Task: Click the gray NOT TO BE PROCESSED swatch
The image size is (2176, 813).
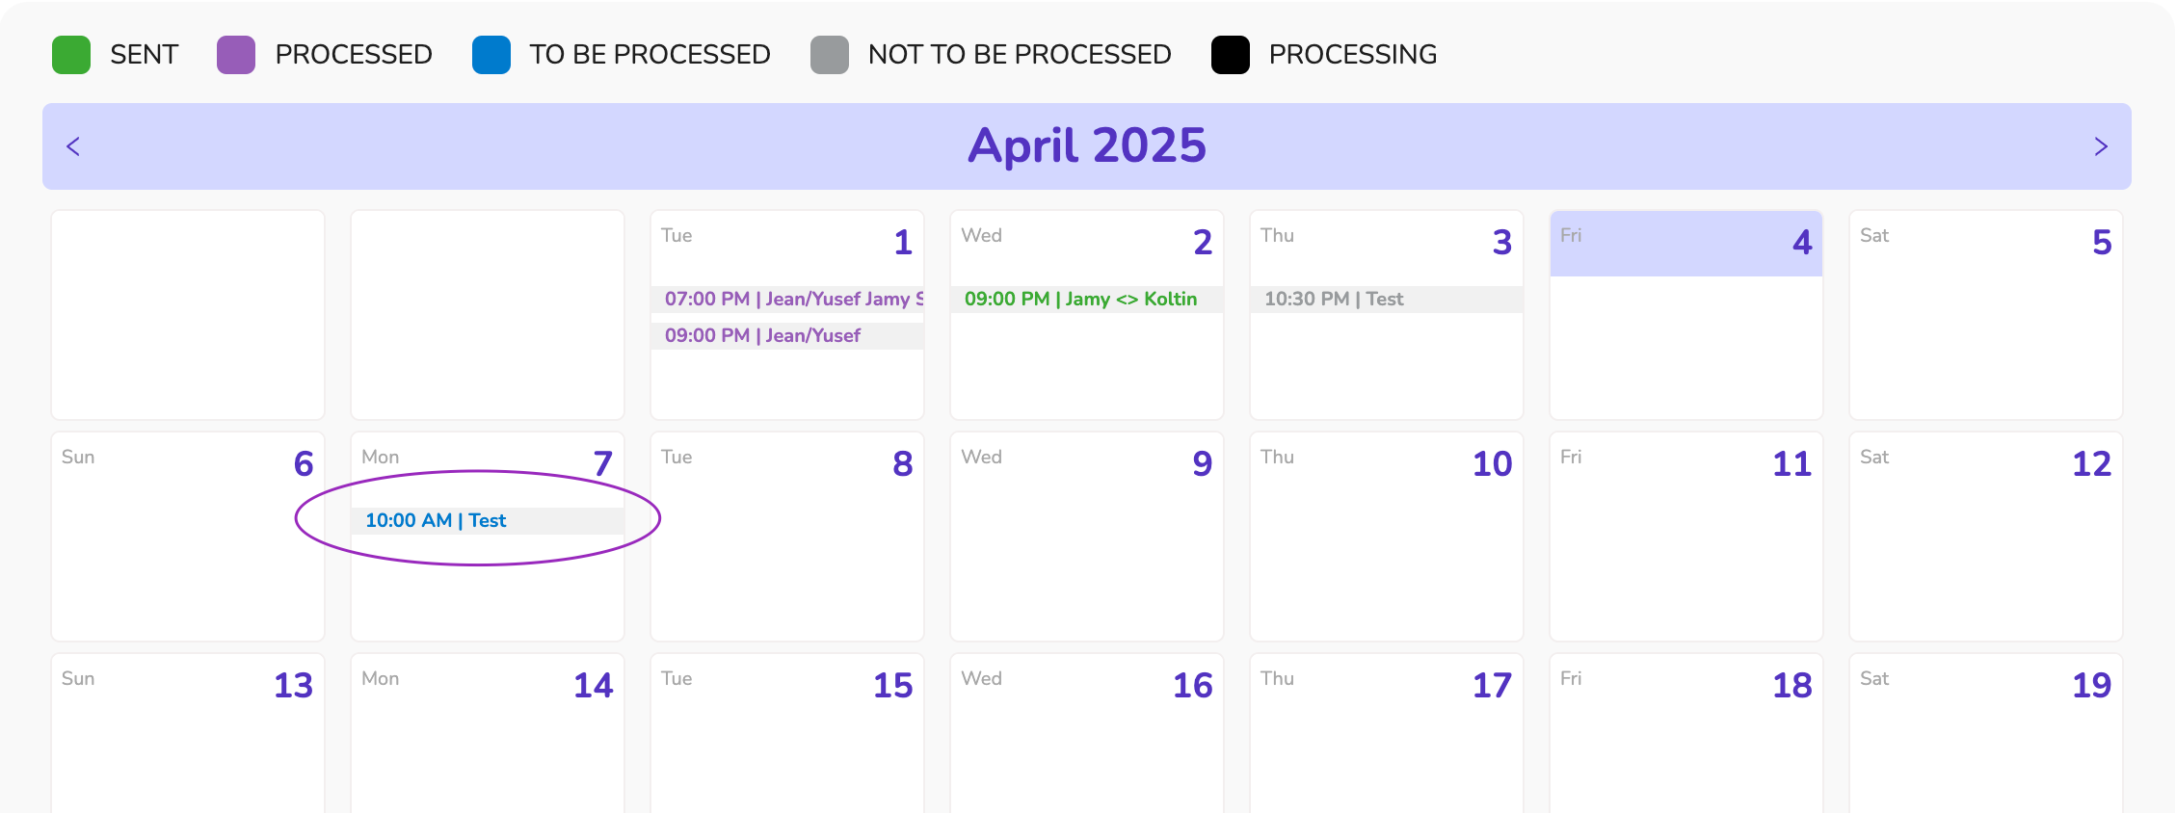Action: (830, 55)
